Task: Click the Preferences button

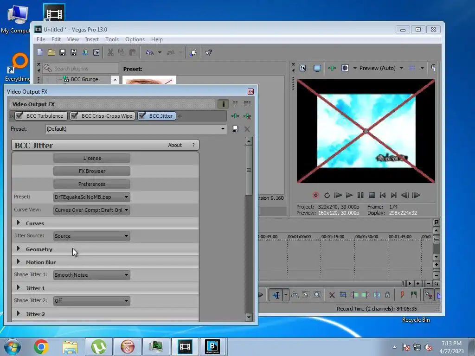Action: (92, 184)
